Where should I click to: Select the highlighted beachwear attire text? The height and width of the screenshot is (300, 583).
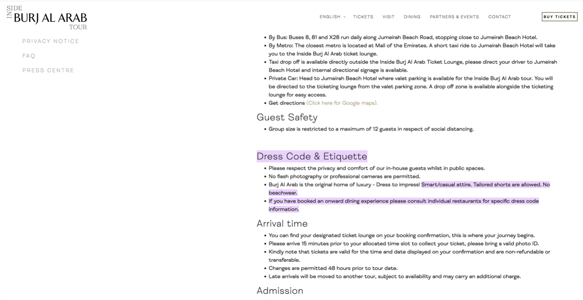point(485,184)
